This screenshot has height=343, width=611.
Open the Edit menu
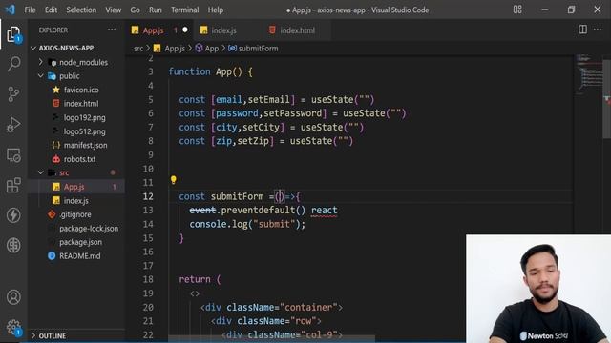(x=51, y=10)
